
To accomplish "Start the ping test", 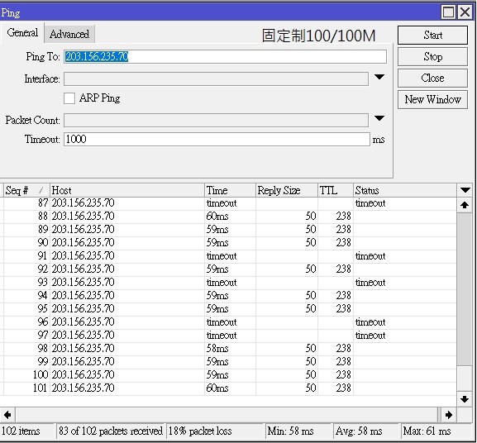I will (x=432, y=35).
